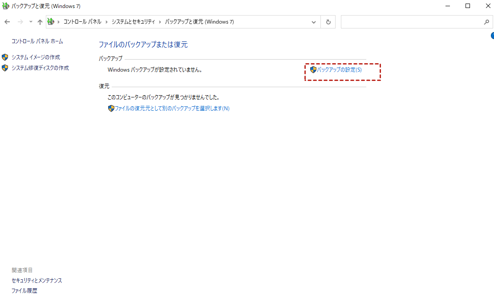Click the heading ファイルのバックアップまたは復元

[143, 44]
